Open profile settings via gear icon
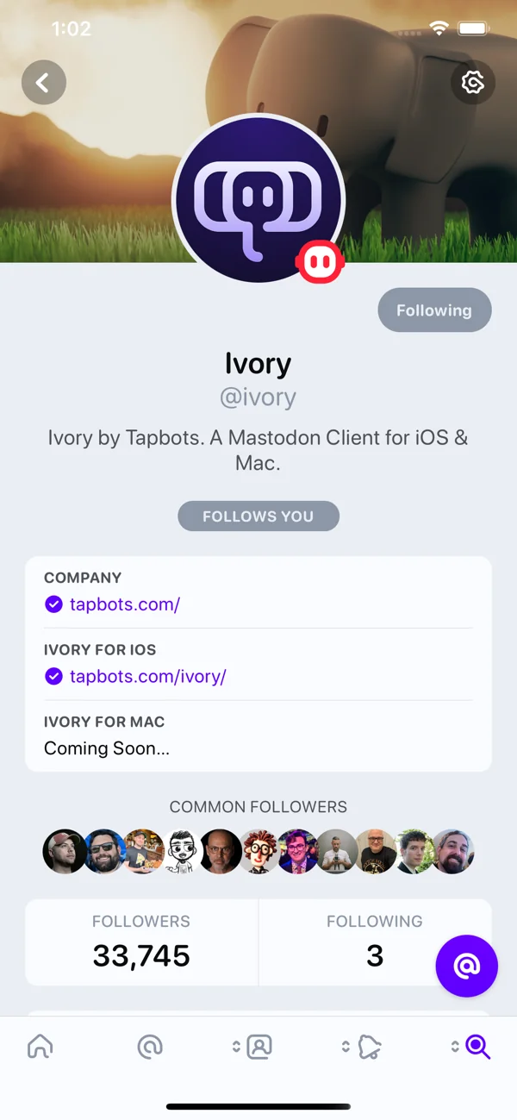This screenshot has width=517, height=1120. point(473,82)
